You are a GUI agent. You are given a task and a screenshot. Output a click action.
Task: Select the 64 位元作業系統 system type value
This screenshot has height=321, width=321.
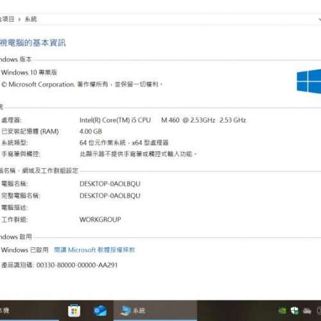[124, 143]
